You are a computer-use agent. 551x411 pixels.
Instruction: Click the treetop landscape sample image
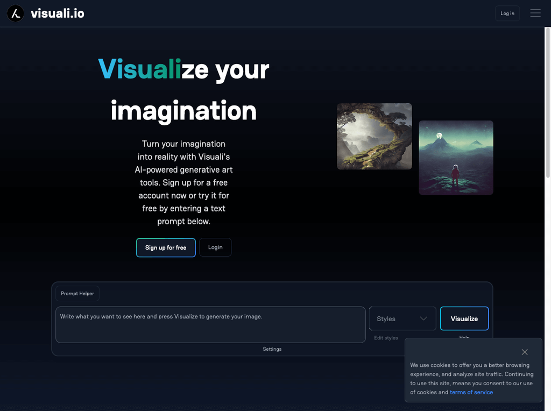click(x=374, y=136)
